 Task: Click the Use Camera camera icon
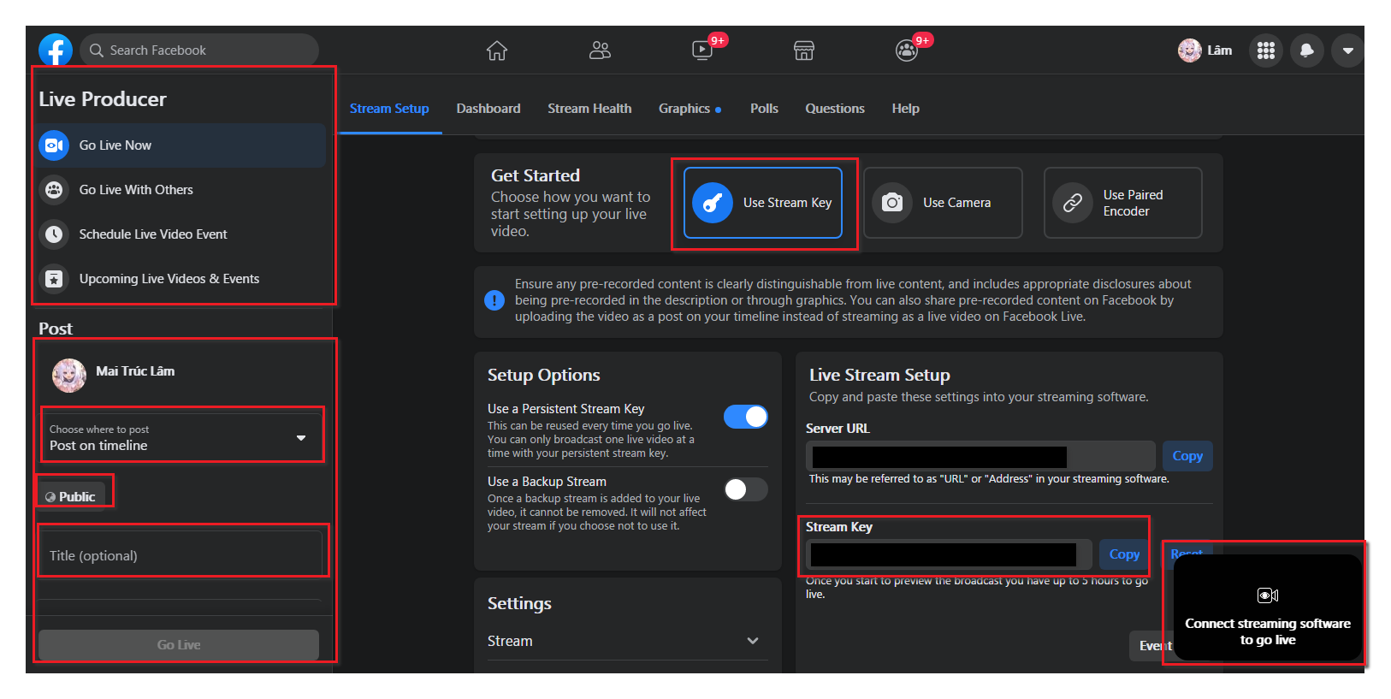(x=892, y=203)
